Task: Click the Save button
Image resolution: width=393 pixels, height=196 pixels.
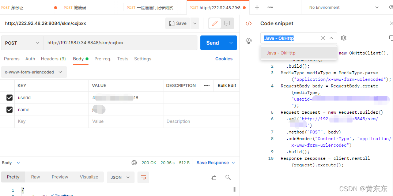Action: (178, 23)
